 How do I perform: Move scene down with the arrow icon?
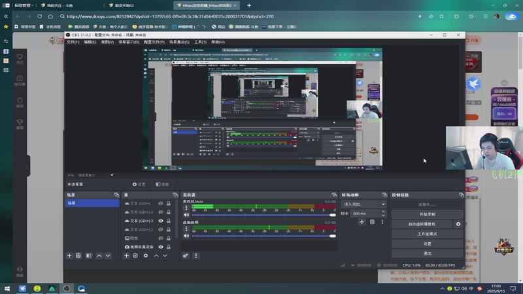pos(108,255)
